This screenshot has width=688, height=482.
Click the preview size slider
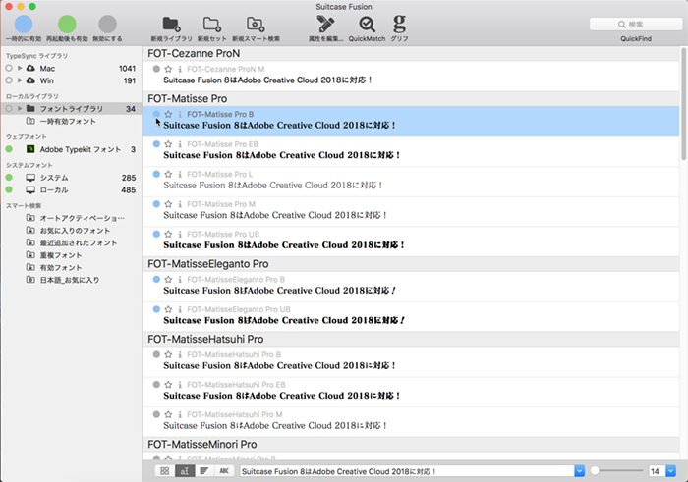point(616,471)
